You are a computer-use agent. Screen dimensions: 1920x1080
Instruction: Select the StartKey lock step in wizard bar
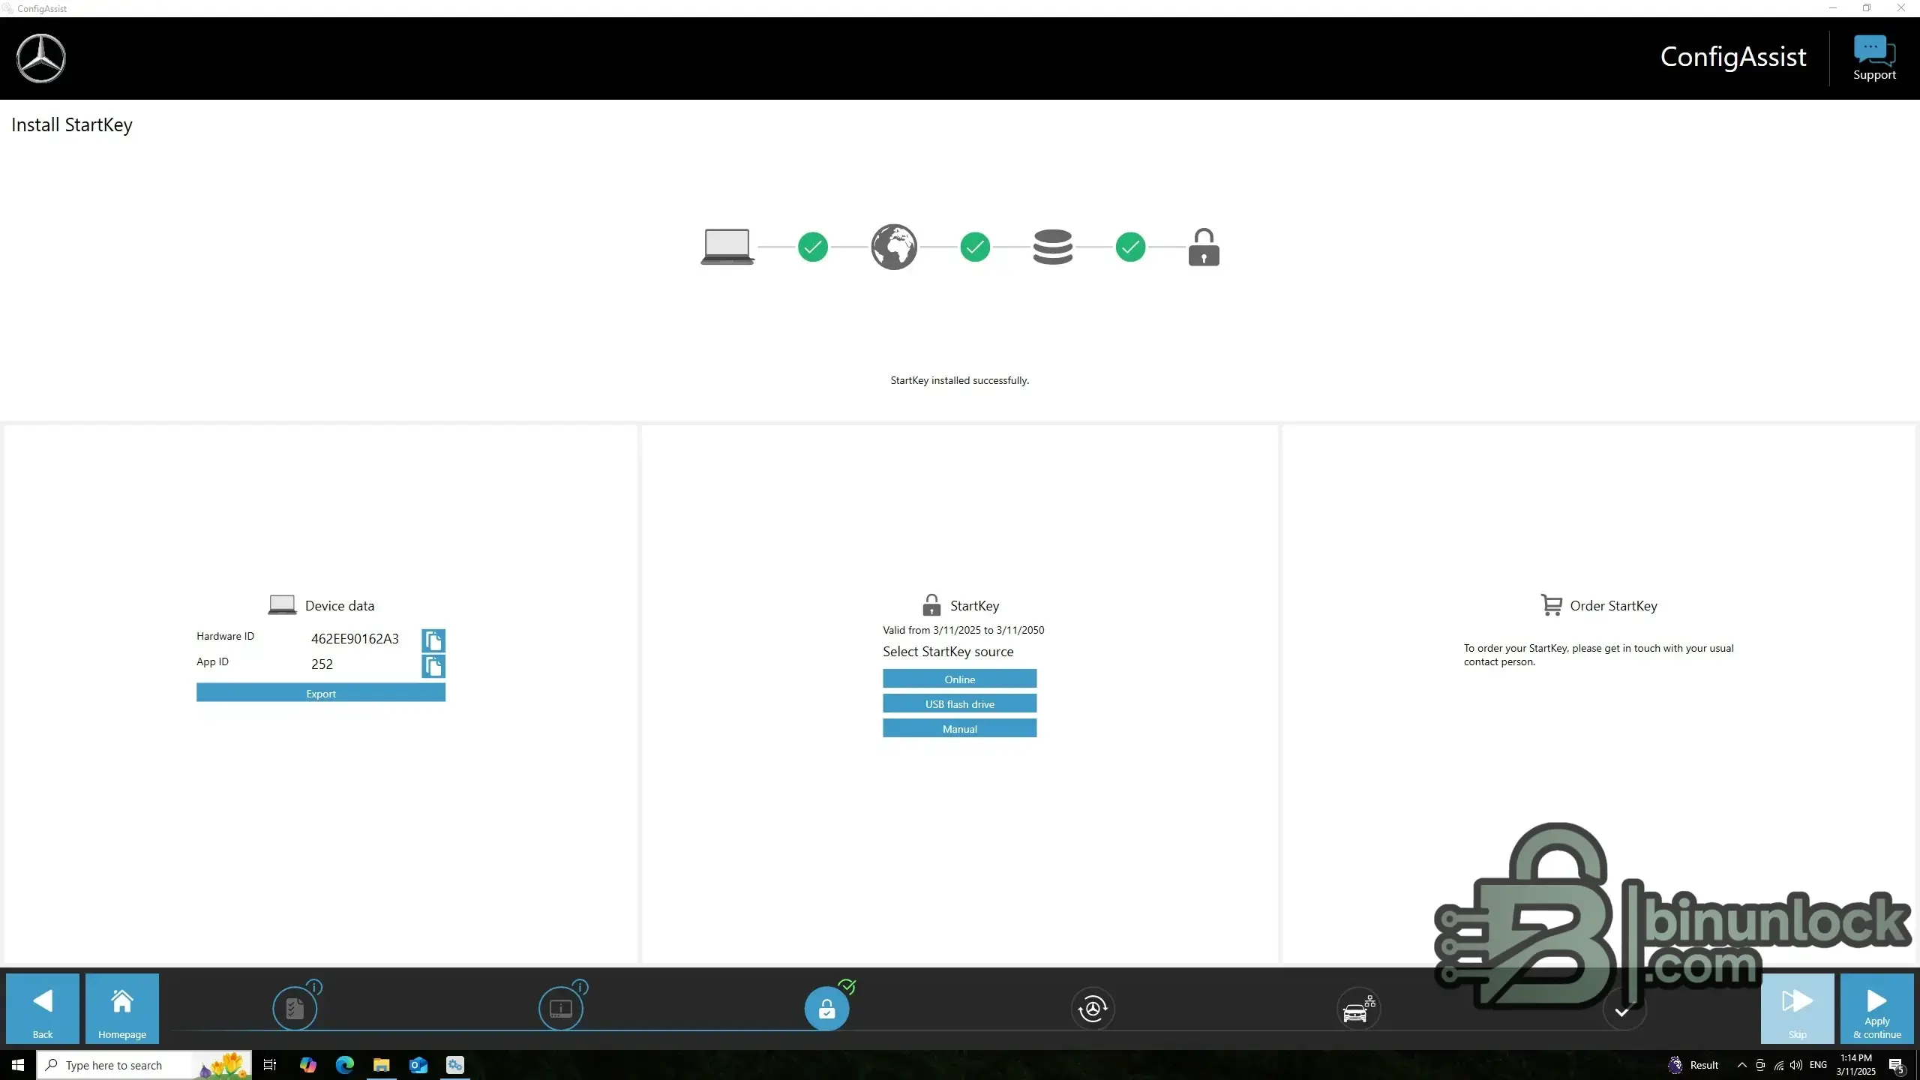[x=826, y=1008]
